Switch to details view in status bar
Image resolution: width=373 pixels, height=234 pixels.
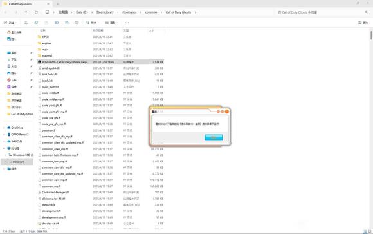point(365,231)
